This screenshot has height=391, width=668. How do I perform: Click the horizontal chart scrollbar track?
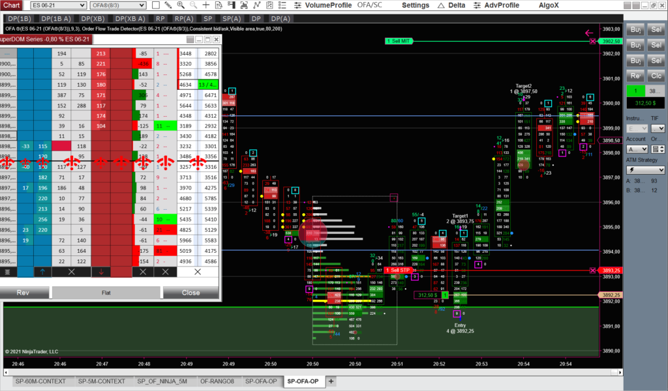[x=313, y=372]
